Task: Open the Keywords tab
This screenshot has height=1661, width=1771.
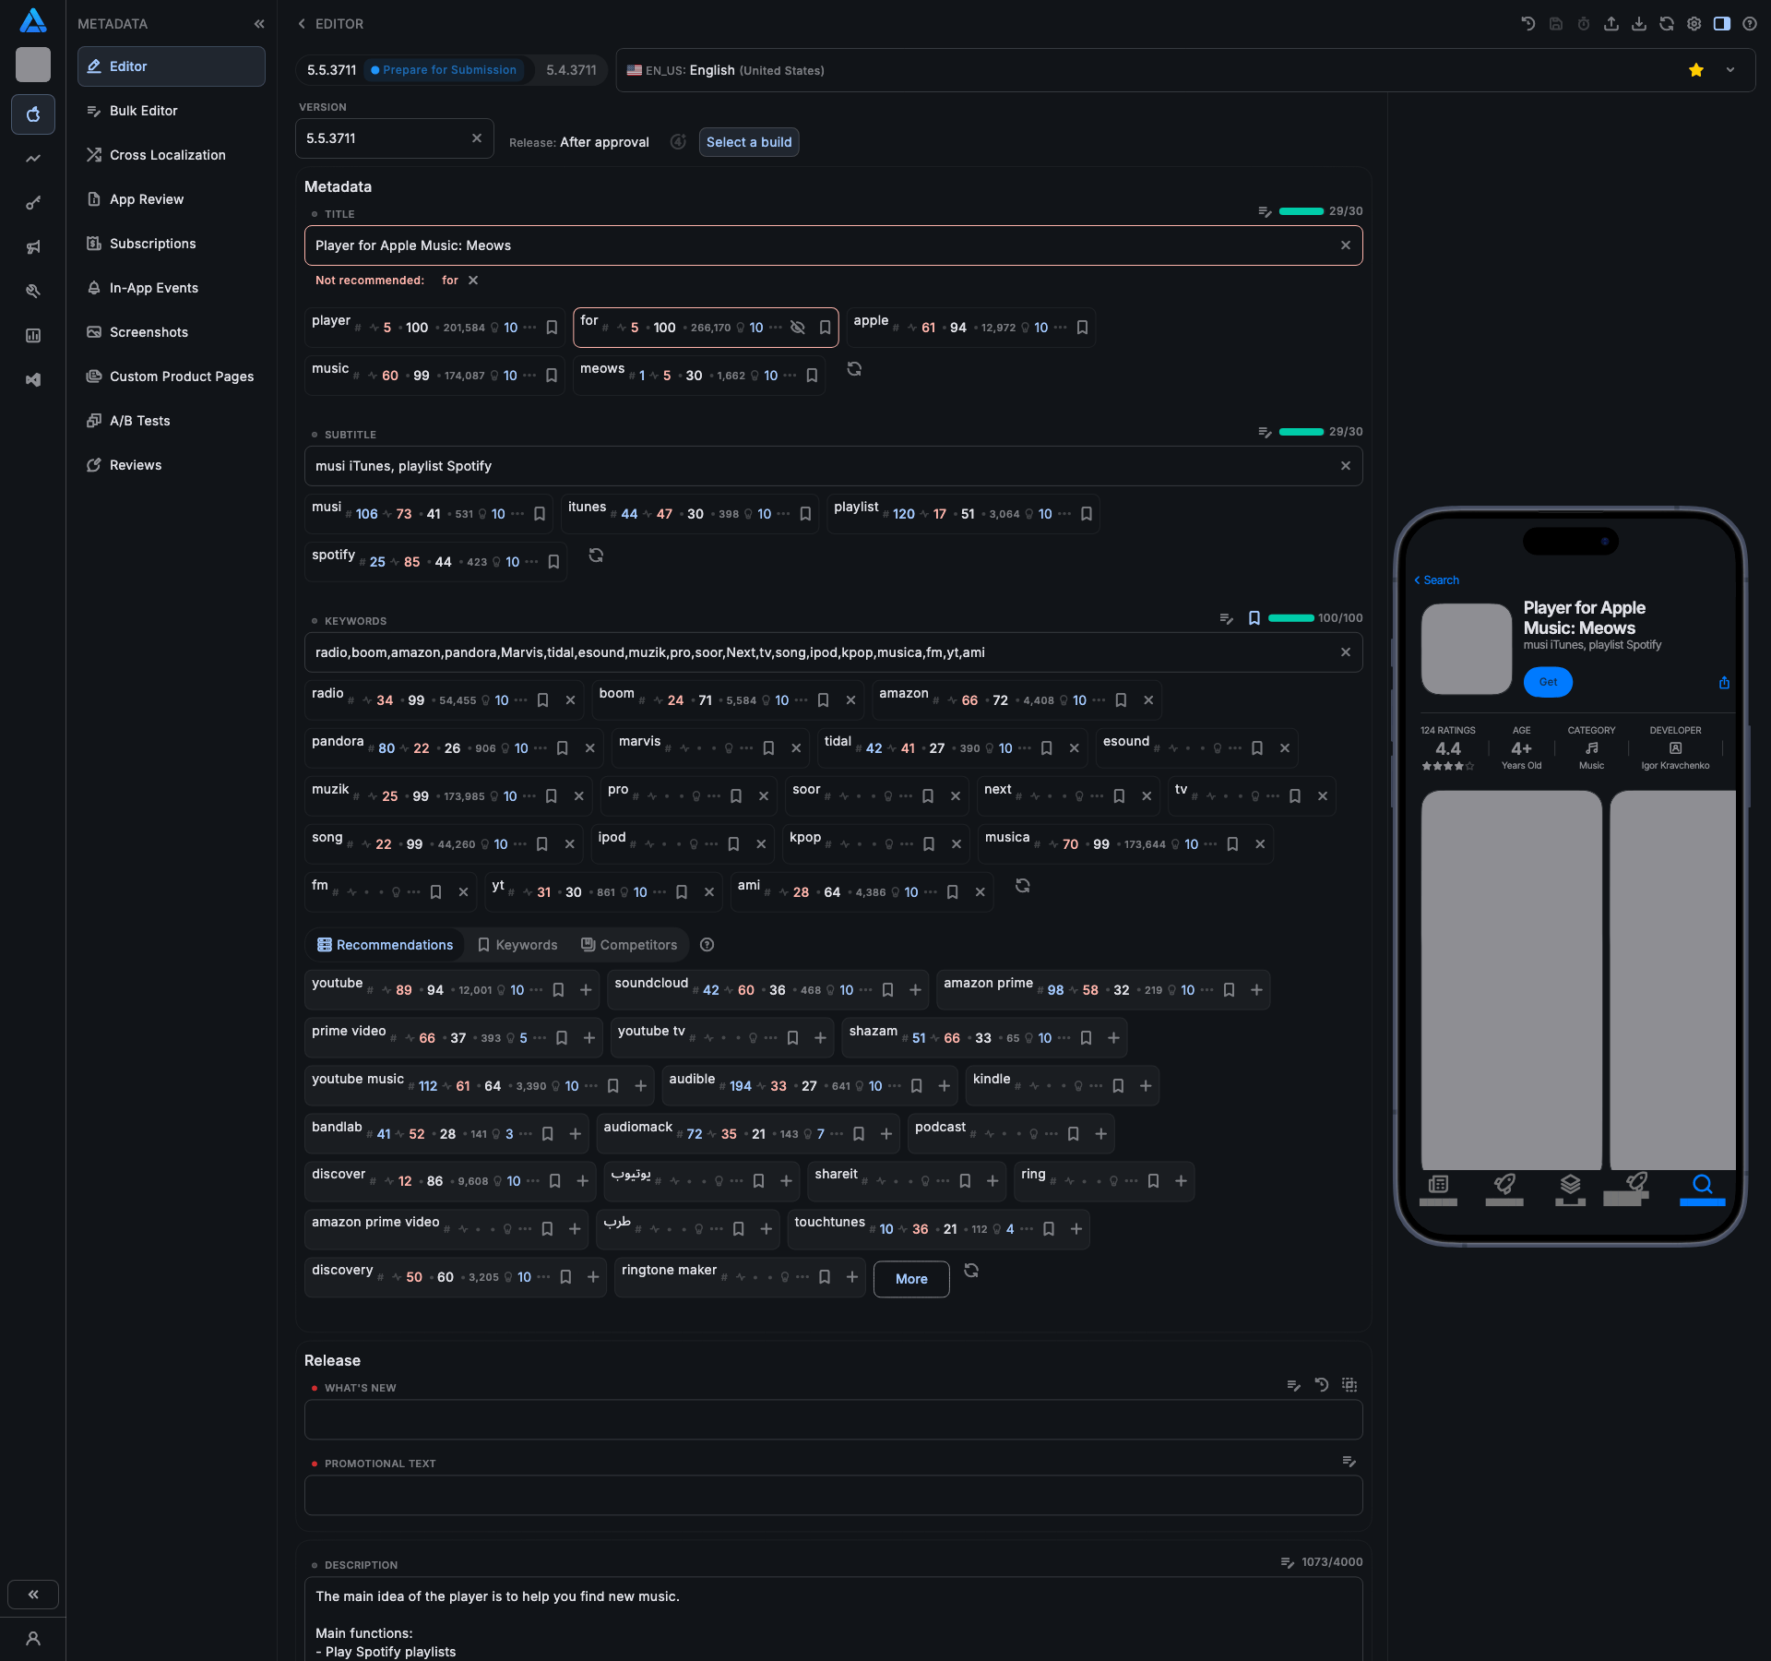Action: [517, 945]
